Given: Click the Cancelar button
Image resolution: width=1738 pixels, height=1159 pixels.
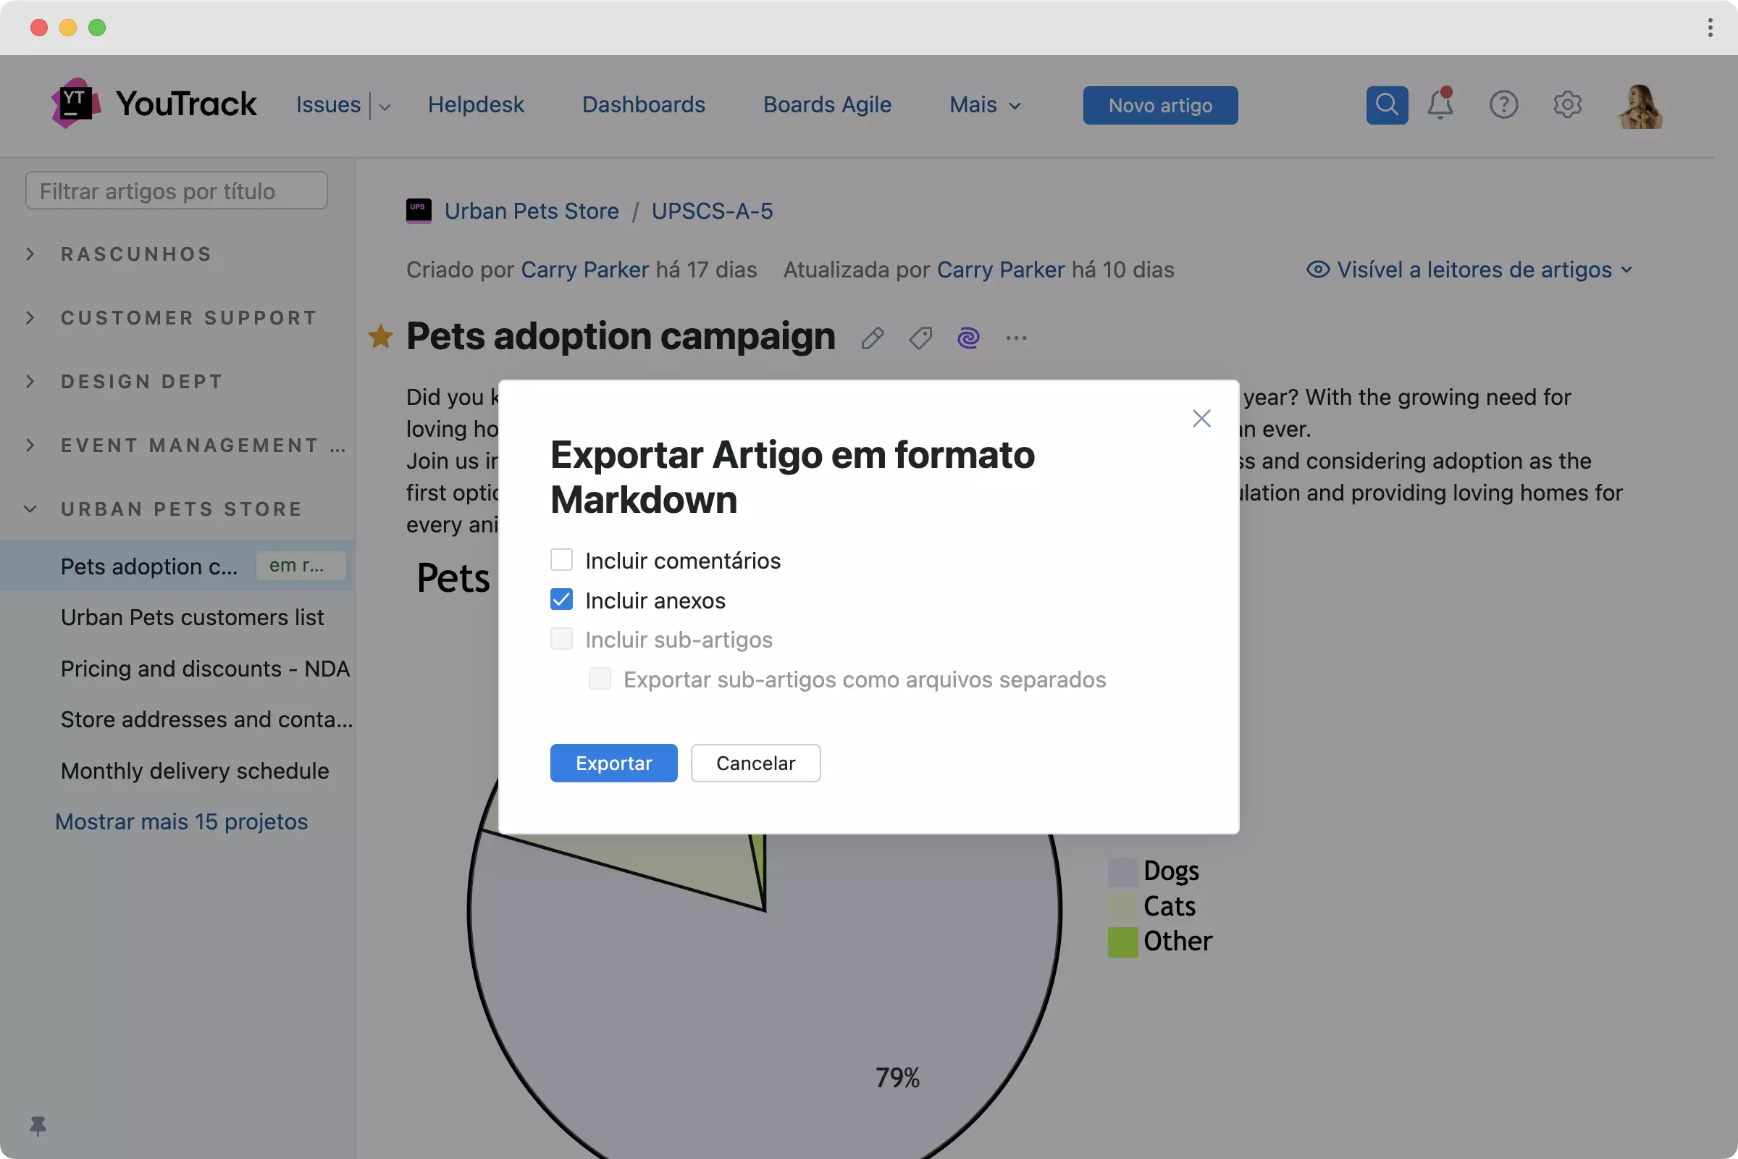Looking at the screenshot, I should 755,763.
